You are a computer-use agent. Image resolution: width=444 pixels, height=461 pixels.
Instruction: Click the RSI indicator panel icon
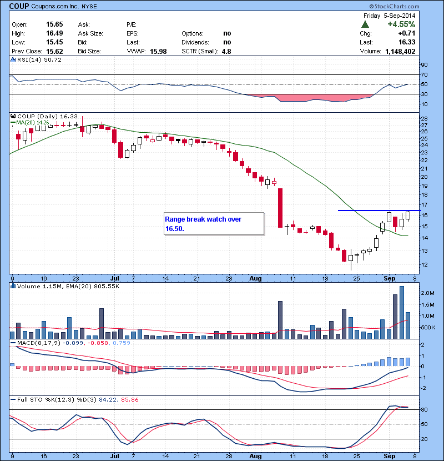tap(13, 59)
